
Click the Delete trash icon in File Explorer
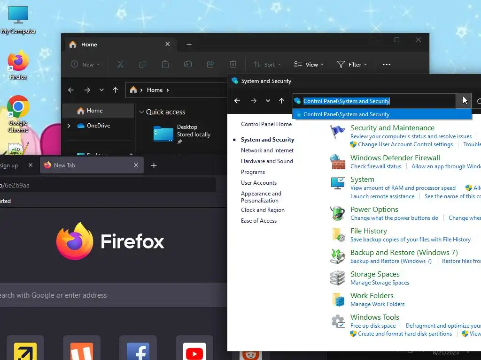pyautogui.click(x=233, y=64)
